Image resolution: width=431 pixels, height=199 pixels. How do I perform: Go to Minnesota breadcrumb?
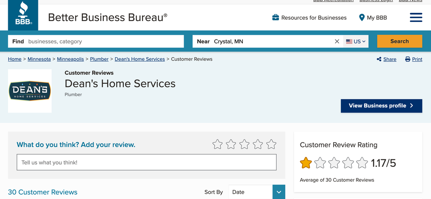39,59
